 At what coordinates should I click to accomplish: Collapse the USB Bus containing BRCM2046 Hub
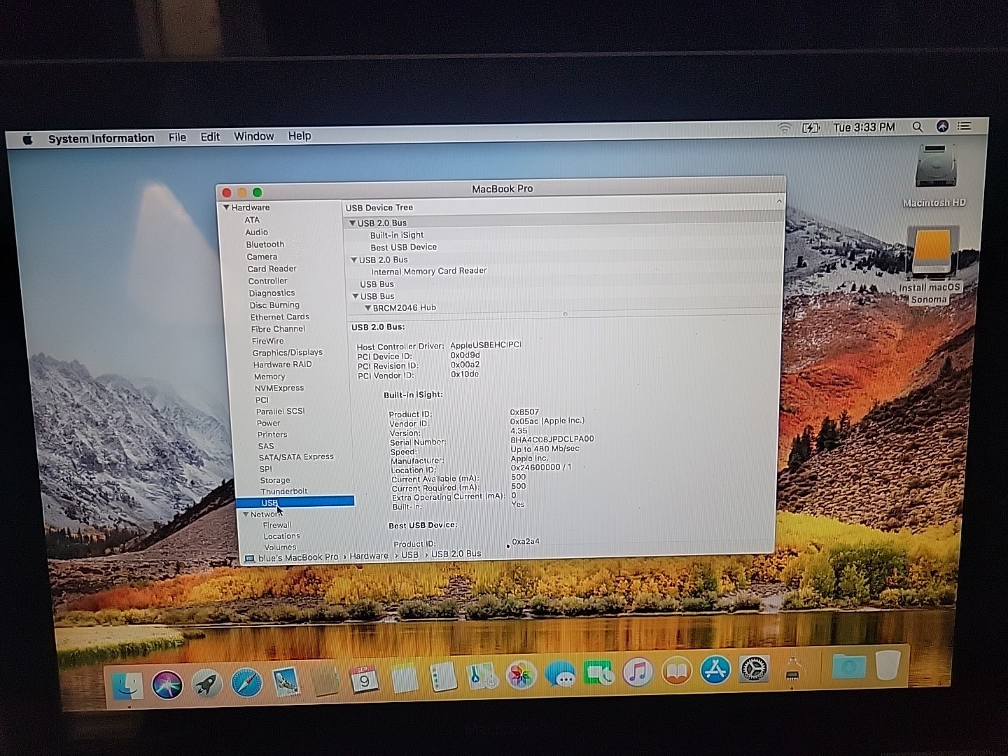[356, 296]
